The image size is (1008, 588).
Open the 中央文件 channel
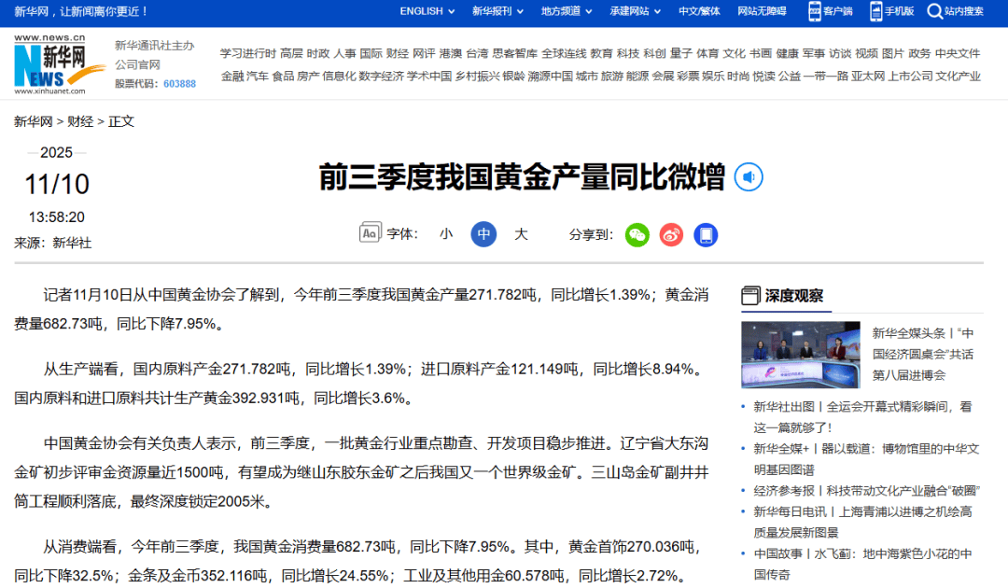click(x=958, y=53)
